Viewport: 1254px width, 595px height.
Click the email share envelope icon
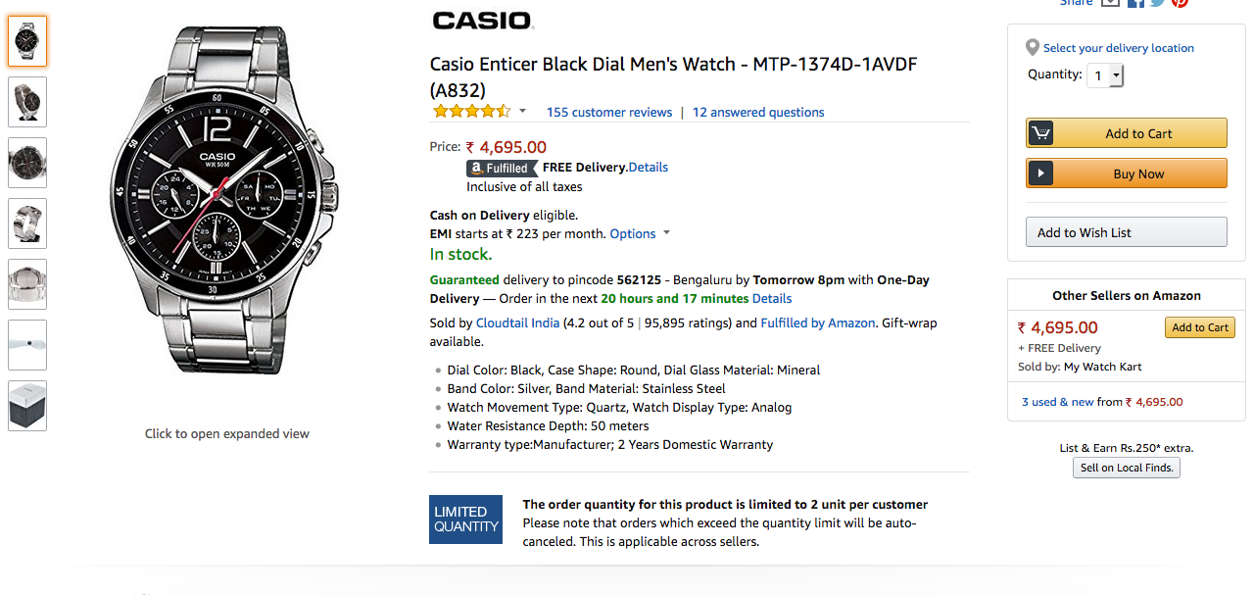pyautogui.click(x=1110, y=3)
